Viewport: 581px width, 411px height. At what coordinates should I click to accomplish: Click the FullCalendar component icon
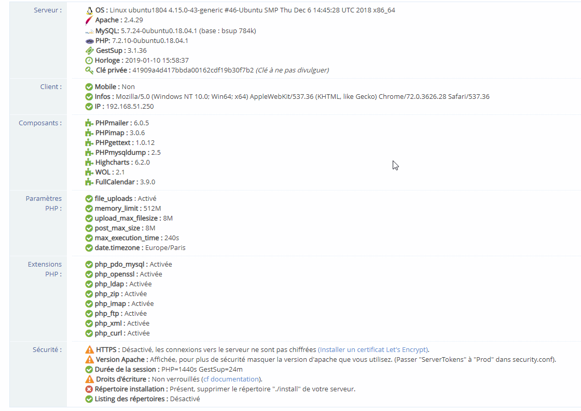88,182
